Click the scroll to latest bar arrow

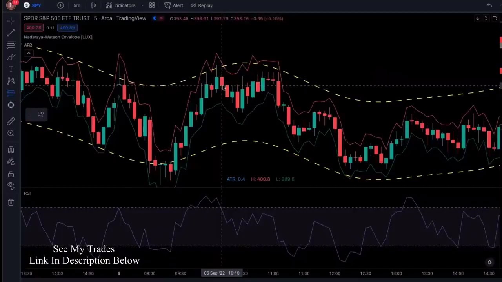pyautogui.click(x=489, y=262)
